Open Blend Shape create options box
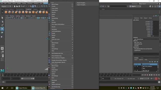 point(72,4)
